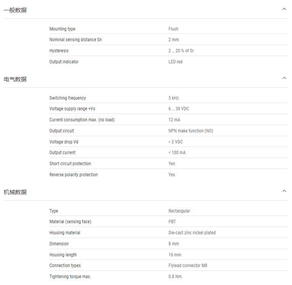Click the Tightening torque max. label
The height and width of the screenshot is (285, 292).
(x=70, y=277)
